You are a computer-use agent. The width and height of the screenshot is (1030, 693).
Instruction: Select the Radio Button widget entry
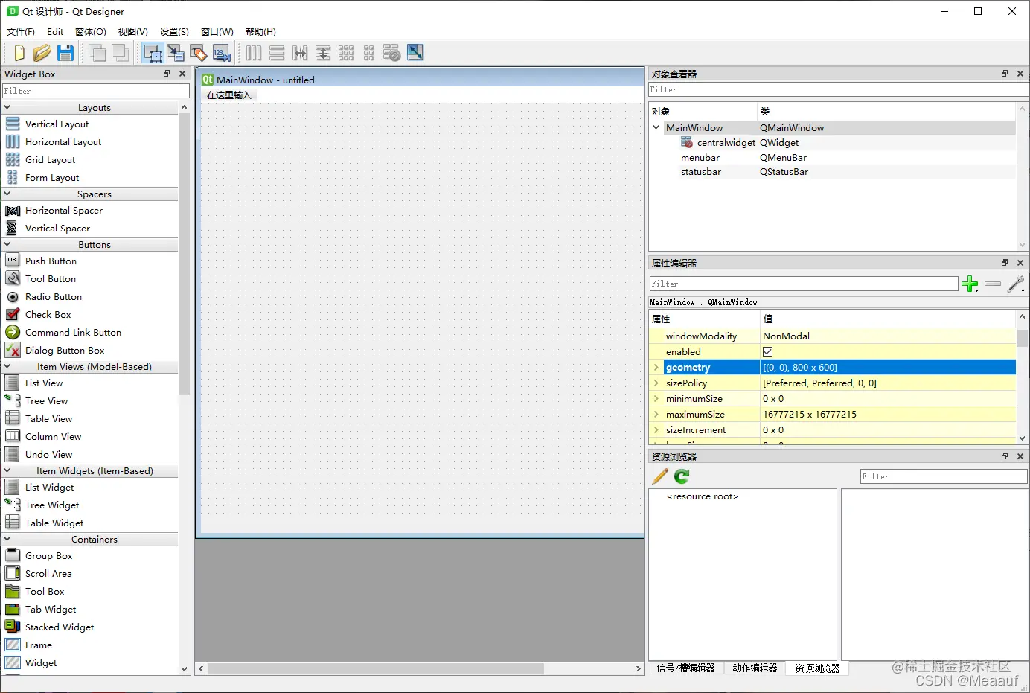(x=52, y=296)
